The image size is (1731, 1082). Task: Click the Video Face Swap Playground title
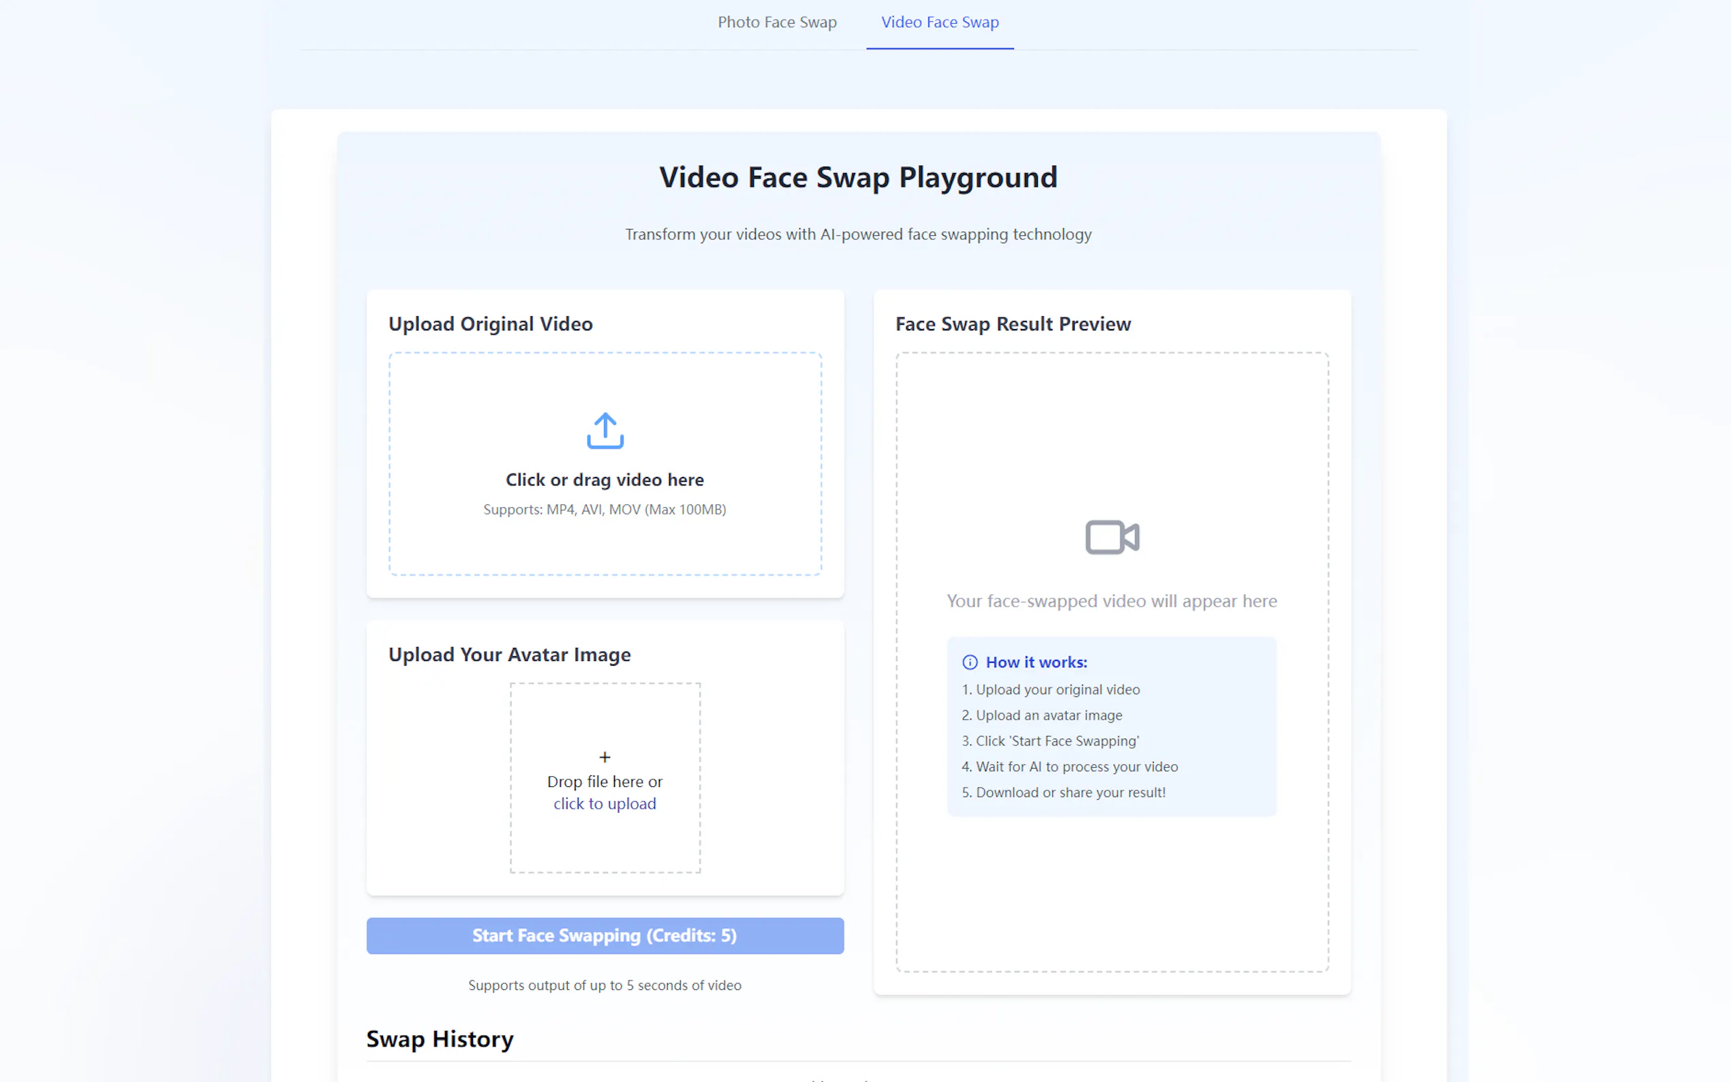[x=858, y=177]
